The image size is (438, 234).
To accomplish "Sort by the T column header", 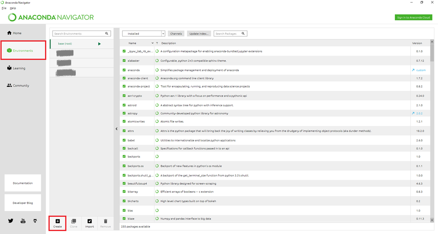I will 157,43.
